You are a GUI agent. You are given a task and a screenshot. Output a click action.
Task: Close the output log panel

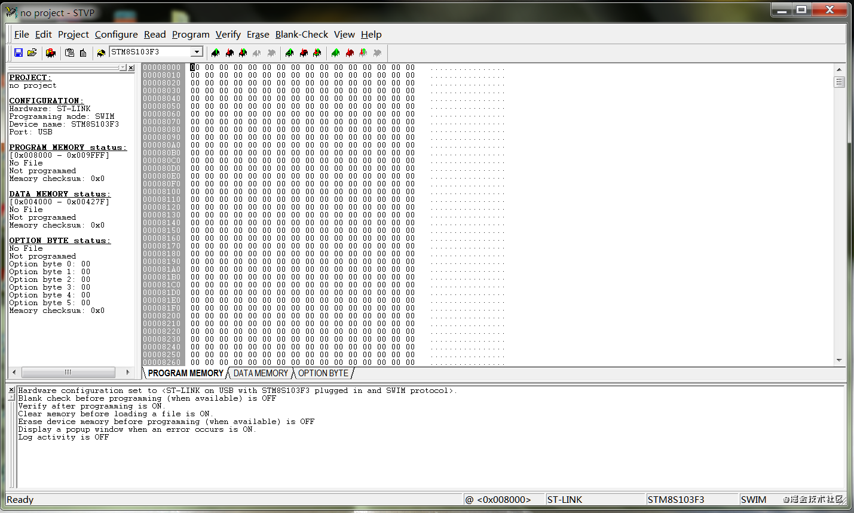pos(11,388)
